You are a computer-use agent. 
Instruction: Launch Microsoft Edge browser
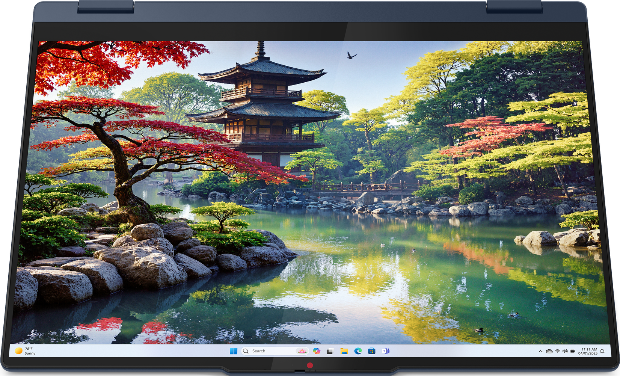[x=358, y=351]
